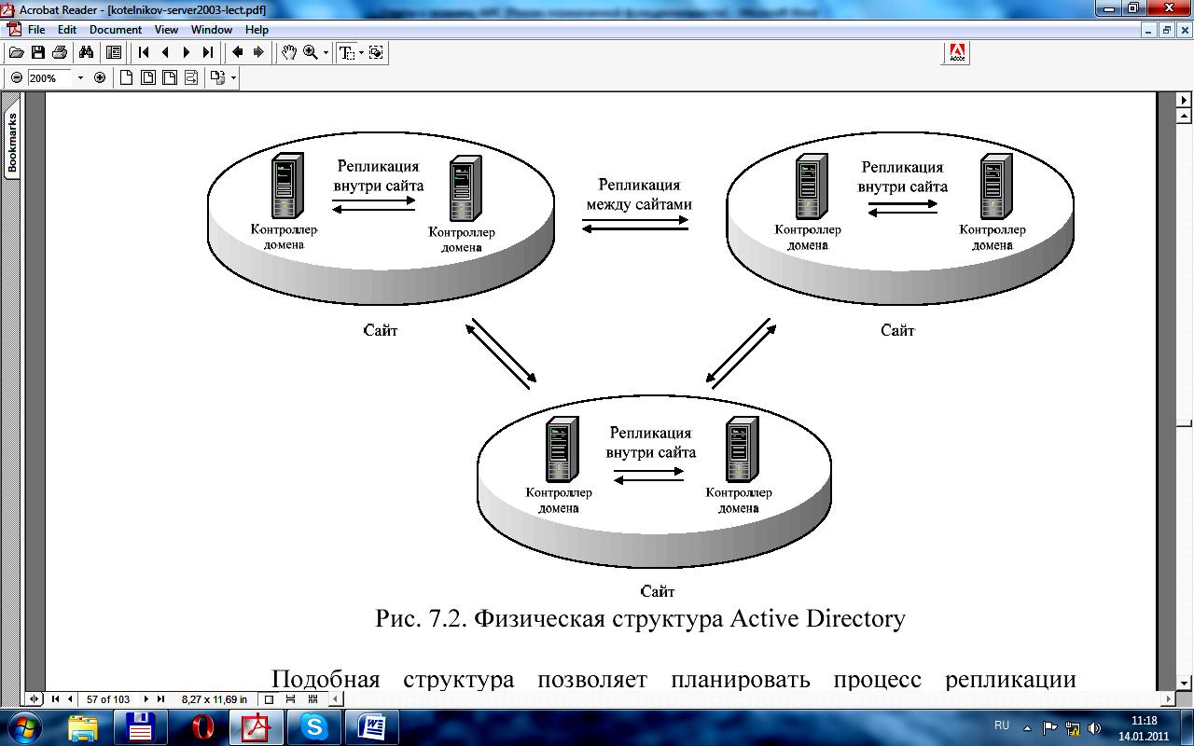Set view to Fit Width
This screenshot has height=746, width=1194.
click(x=169, y=77)
